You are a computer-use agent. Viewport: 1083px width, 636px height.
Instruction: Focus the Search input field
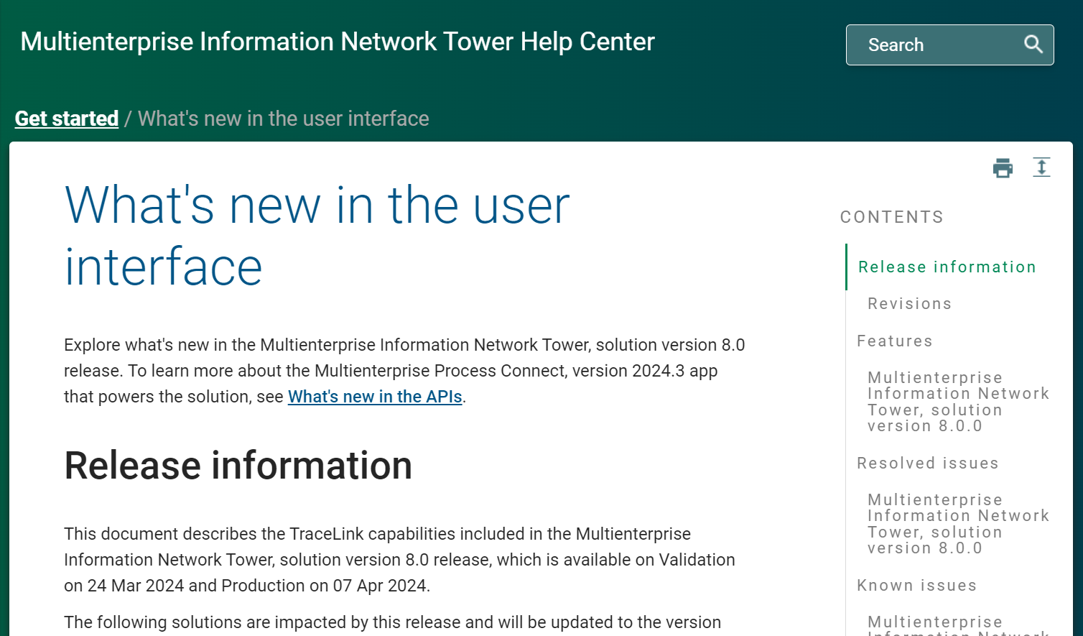pos(949,45)
